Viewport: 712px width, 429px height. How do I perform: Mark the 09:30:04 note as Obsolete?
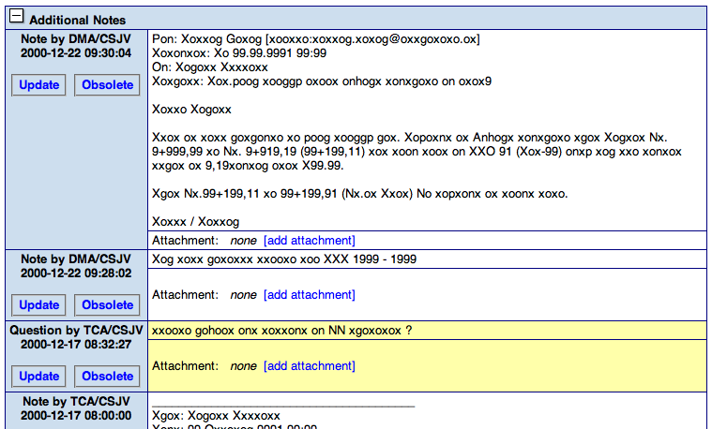[x=108, y=85]
